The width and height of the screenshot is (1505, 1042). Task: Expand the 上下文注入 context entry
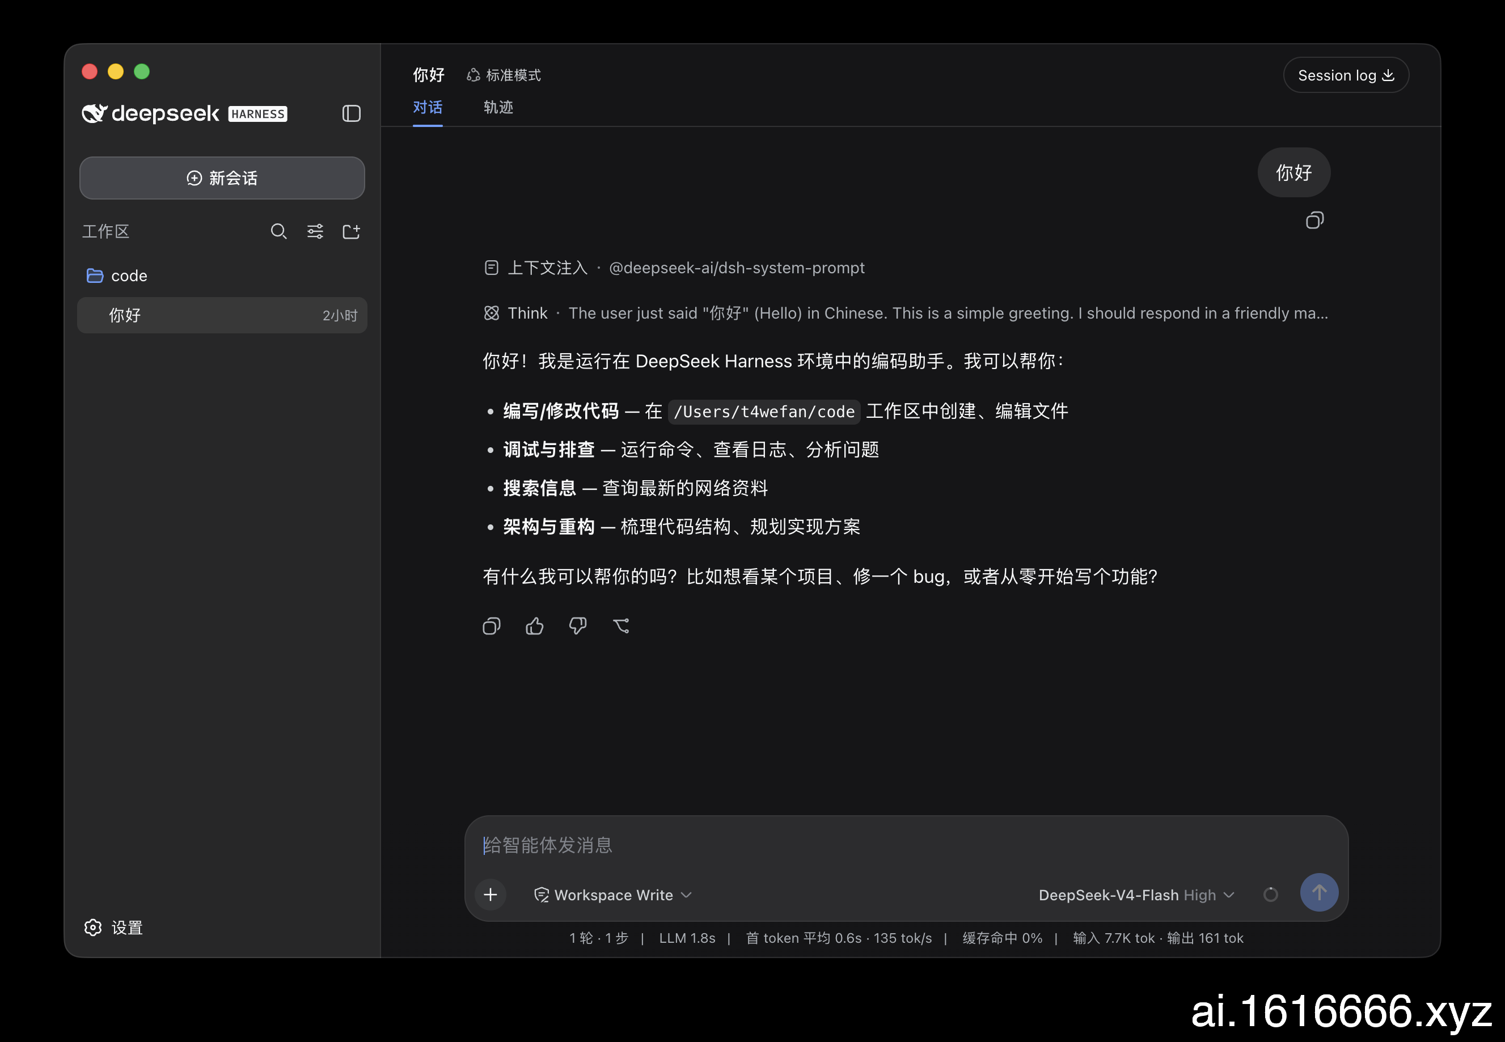click(x=674, y=268)
